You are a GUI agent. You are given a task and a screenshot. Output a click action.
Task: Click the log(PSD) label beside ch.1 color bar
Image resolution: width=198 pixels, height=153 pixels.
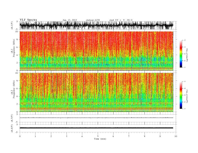point(187,54)
